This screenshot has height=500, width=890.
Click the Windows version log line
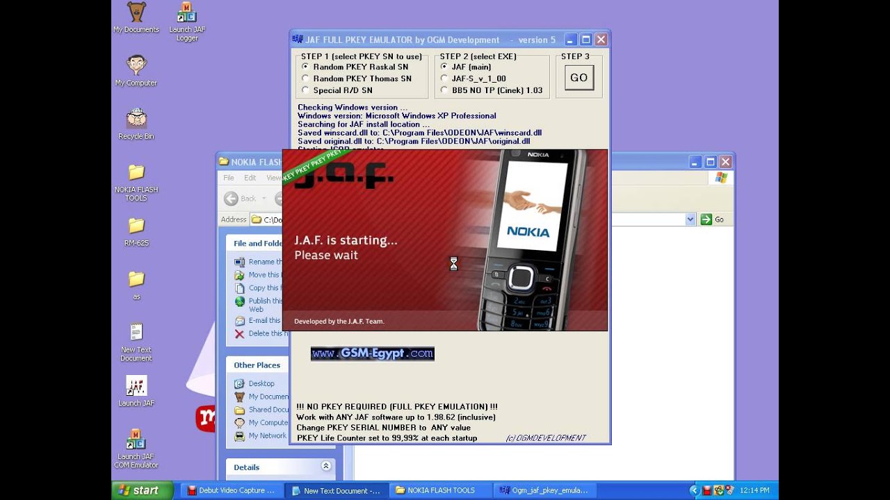click(x=397, y=116)
